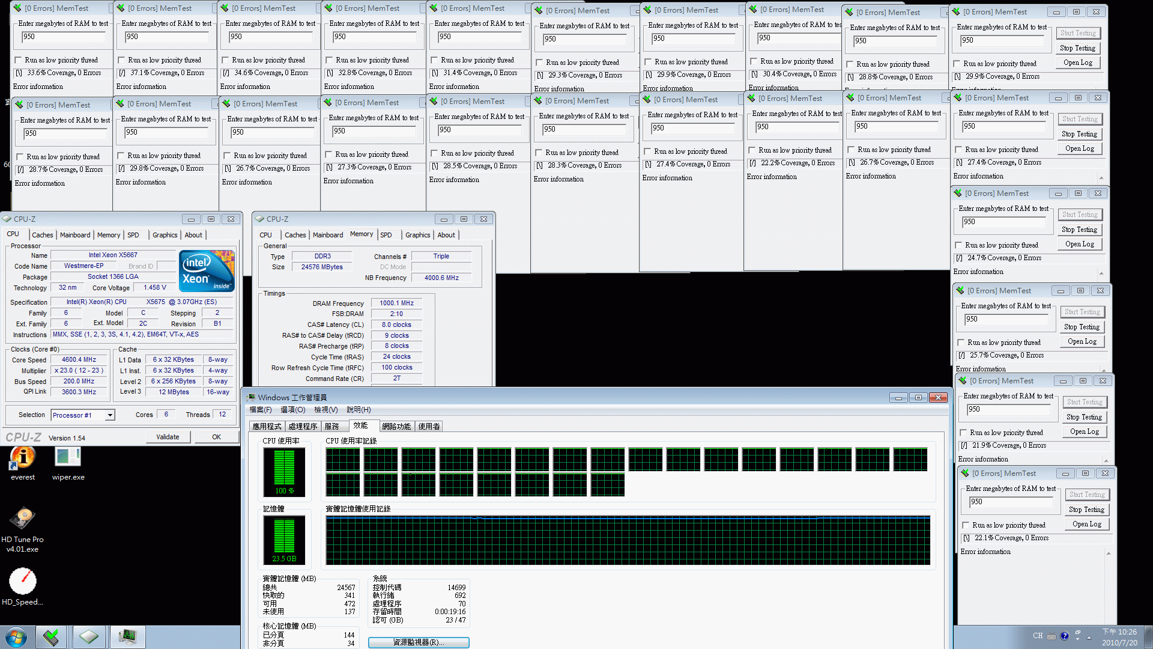Click the 實體記憶體使用記錄 history graph
Screen dimensions: 1153x649
point(628,540)
